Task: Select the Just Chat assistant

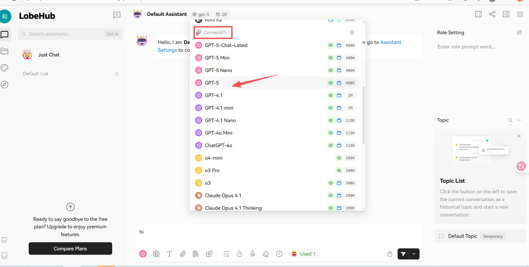Action: [49, 55]
